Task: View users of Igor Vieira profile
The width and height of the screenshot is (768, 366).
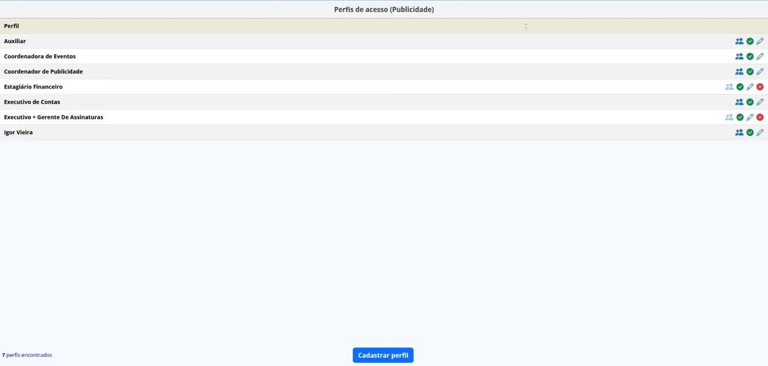Action: click(739, 132)
